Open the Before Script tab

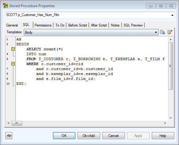pyautogui.click(x=78, y=25)
